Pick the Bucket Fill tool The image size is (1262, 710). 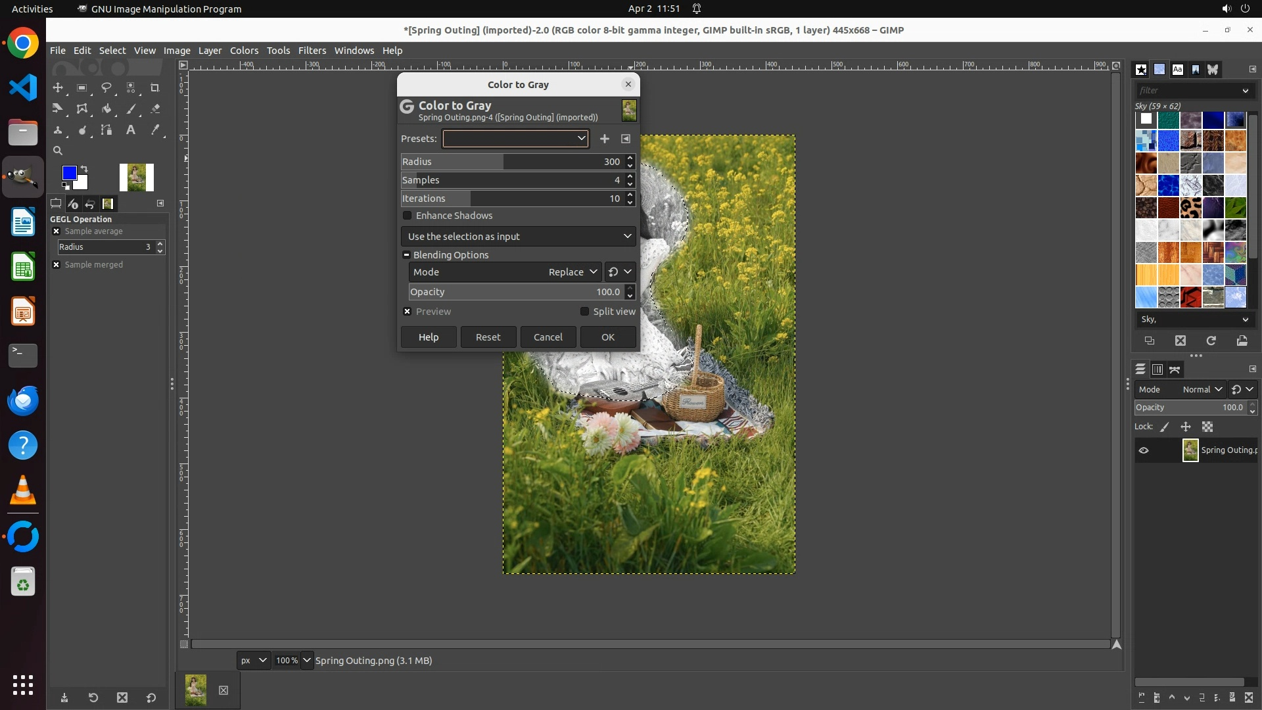pos(106,108)
